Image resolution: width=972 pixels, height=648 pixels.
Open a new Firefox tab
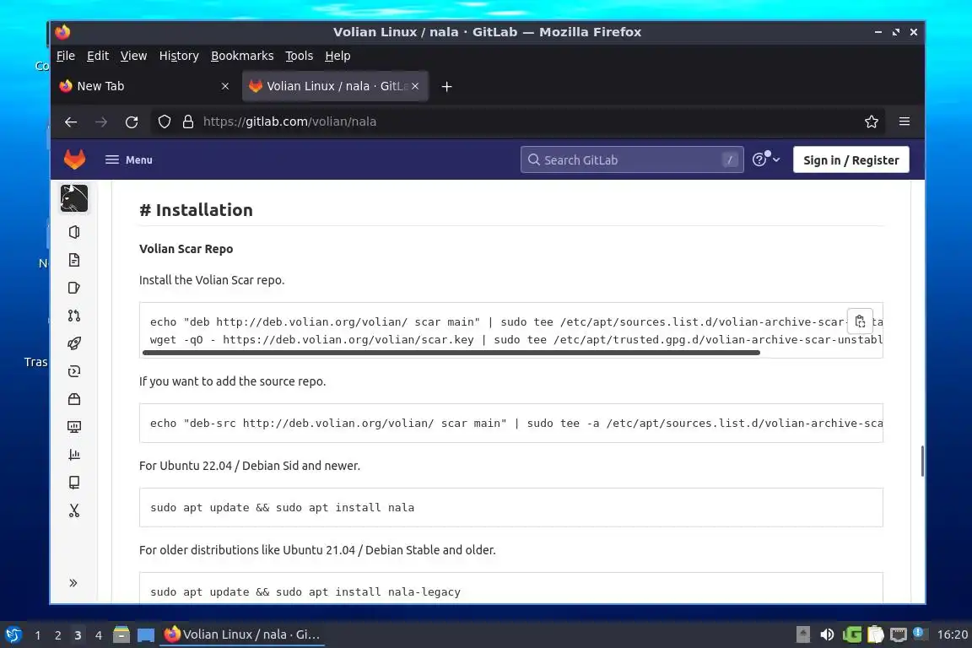(x=446, y=87)
